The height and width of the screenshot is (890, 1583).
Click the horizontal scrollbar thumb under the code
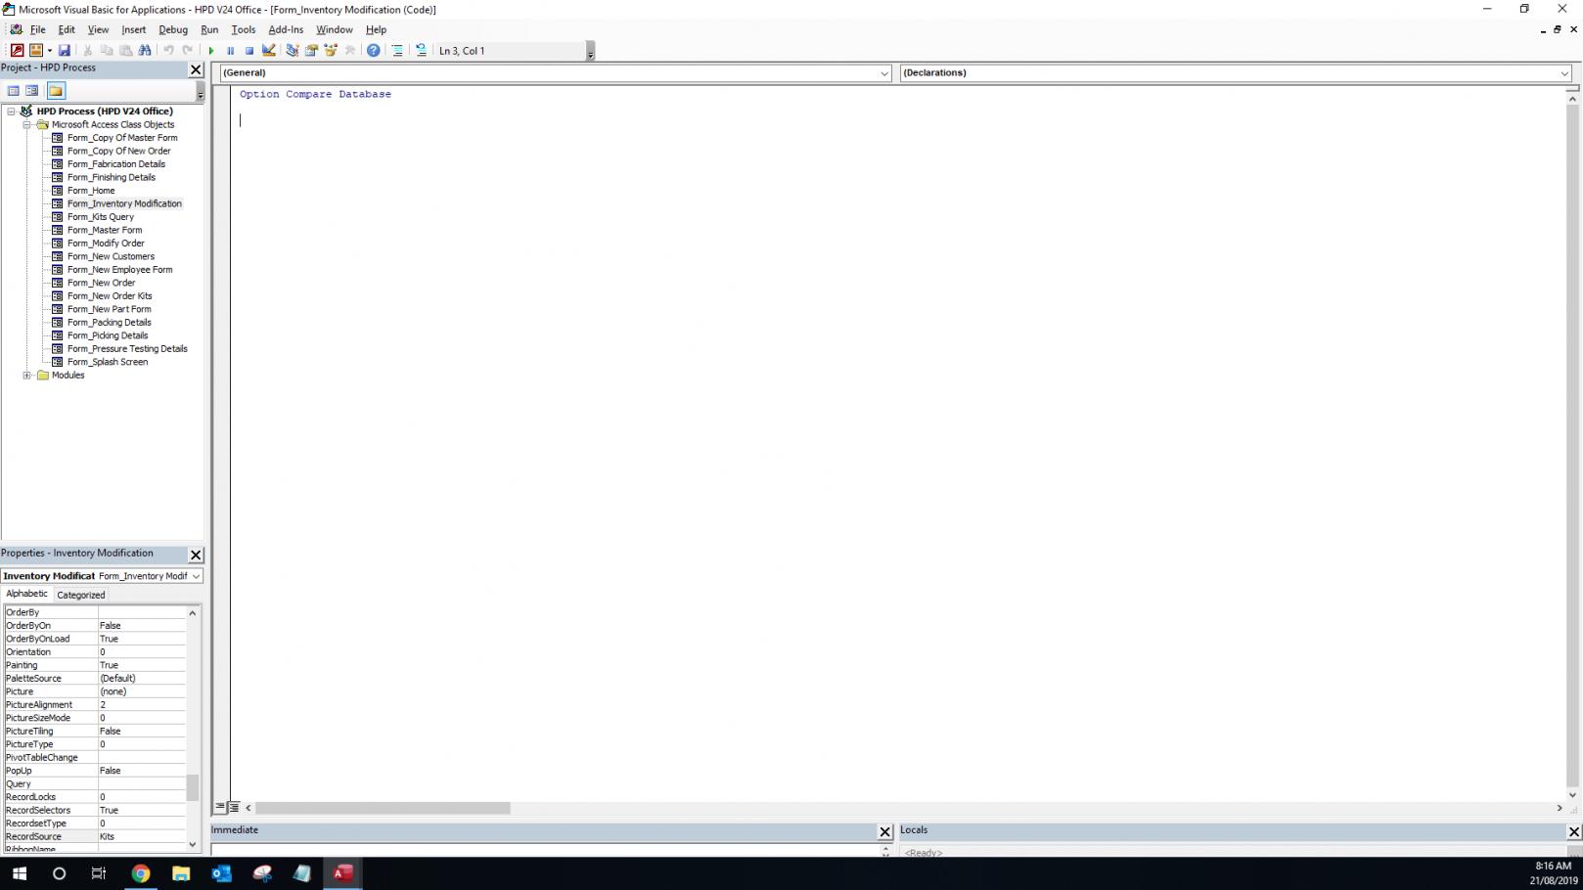(x=383, y=808)
